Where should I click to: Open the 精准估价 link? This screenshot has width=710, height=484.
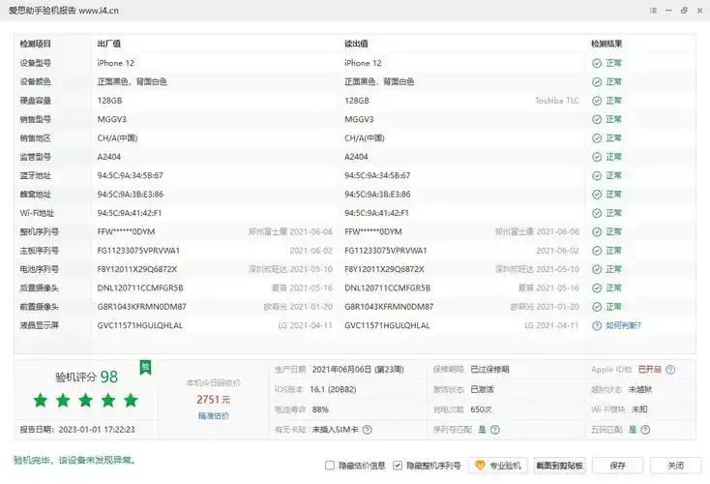[213, 415]
